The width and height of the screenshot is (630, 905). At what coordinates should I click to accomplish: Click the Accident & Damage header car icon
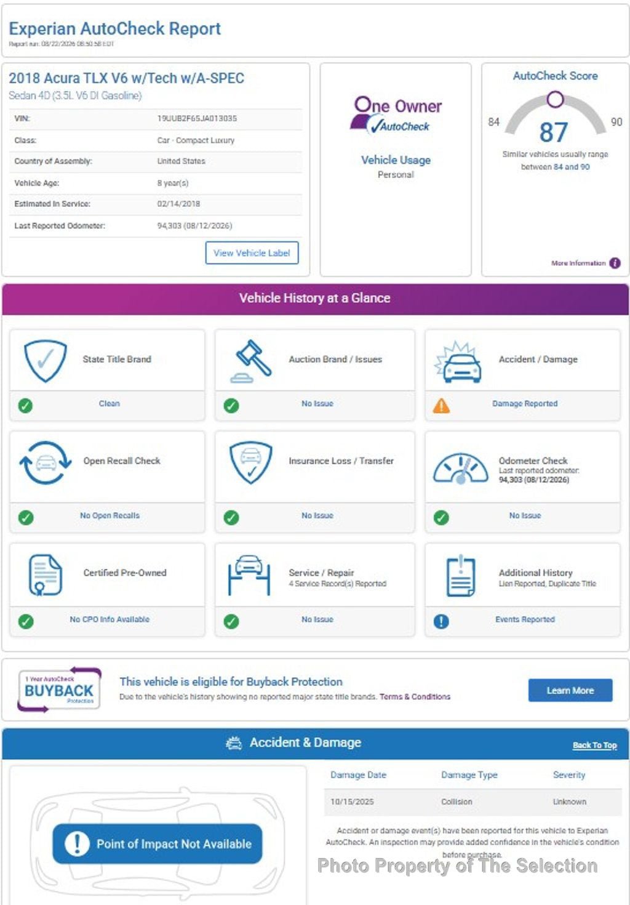tap(234, 743)
